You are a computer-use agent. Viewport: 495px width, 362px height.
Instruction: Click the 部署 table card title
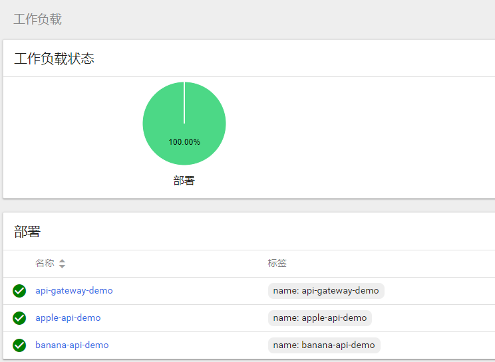[x=27, y=232]
